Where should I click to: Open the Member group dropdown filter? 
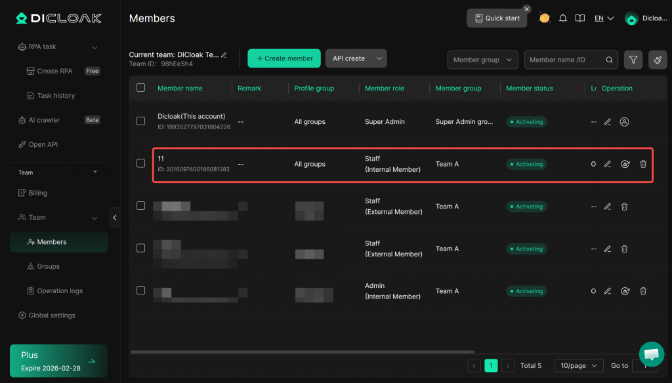[x=482, y=60]
